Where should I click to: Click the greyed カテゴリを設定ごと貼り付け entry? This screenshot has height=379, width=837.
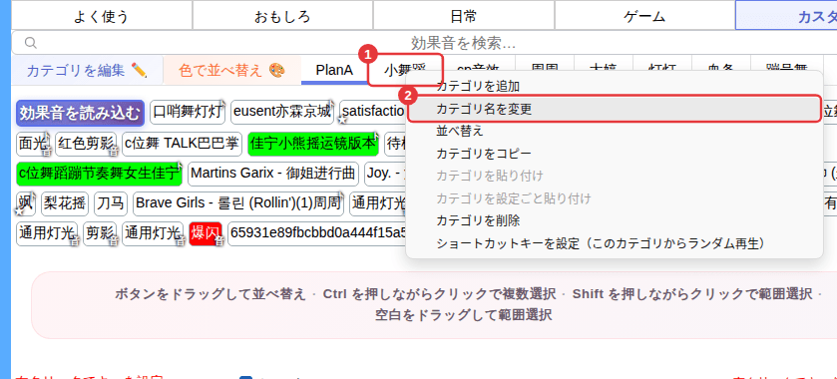pos(614,198)
